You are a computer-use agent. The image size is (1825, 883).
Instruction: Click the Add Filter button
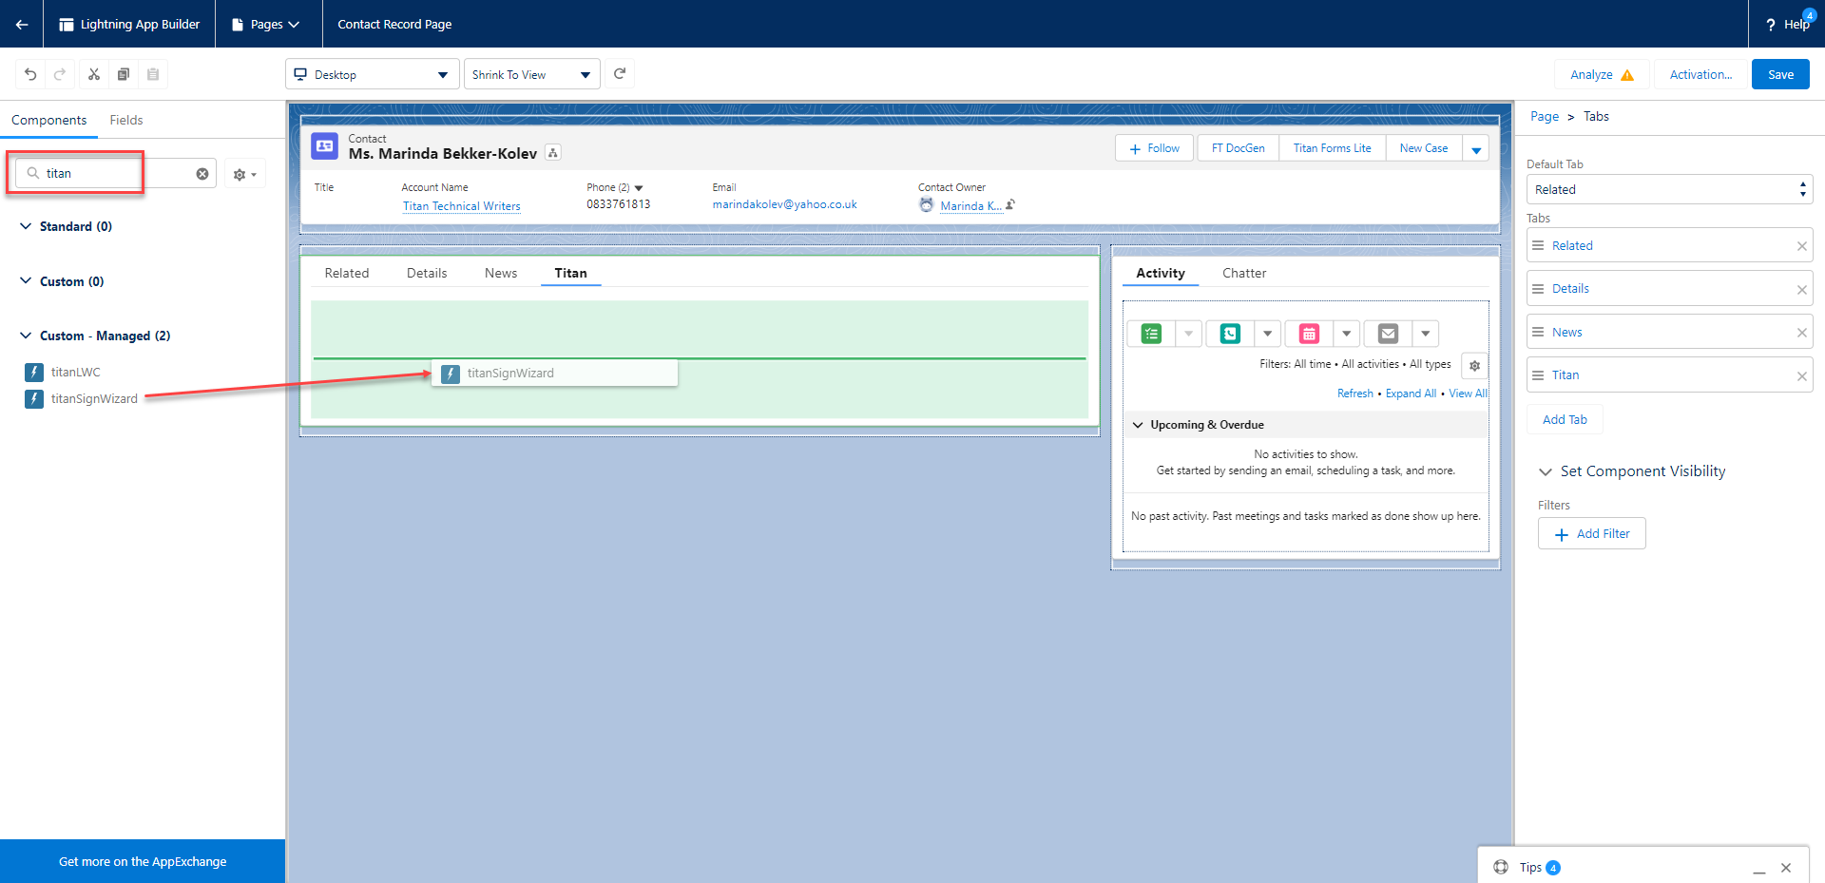[x=1592, y=533]
